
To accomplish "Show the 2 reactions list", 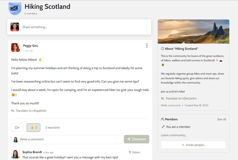I will (53, 127).
